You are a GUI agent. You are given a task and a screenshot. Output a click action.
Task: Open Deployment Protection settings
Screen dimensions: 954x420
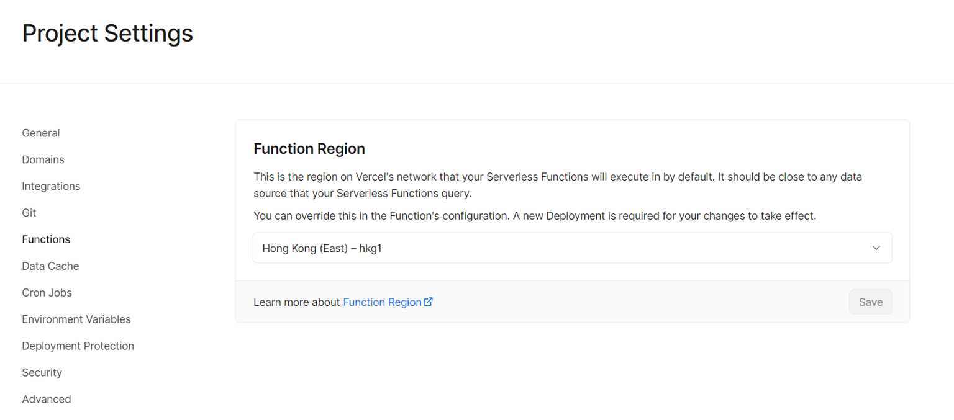(x=78, y=346)
